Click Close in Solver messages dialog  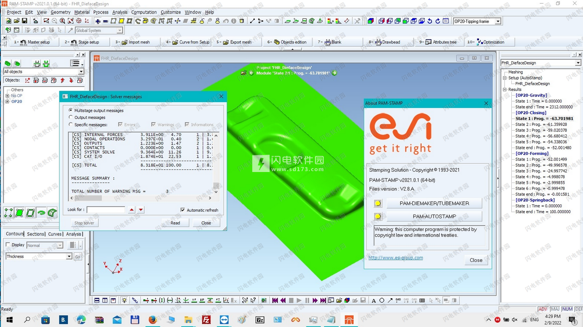[206, 223]
